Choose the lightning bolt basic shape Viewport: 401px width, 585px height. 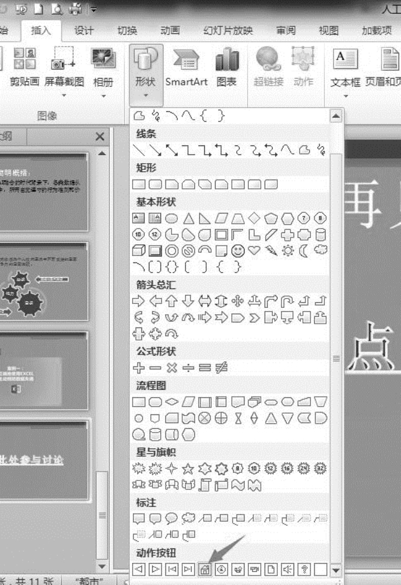click(x=271, y=251)
